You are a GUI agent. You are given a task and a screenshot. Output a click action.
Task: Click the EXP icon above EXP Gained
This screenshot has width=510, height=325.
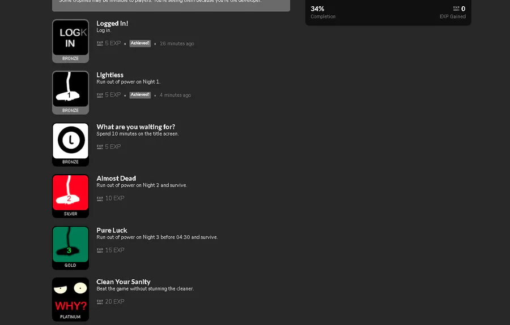(x=456, y=8)
